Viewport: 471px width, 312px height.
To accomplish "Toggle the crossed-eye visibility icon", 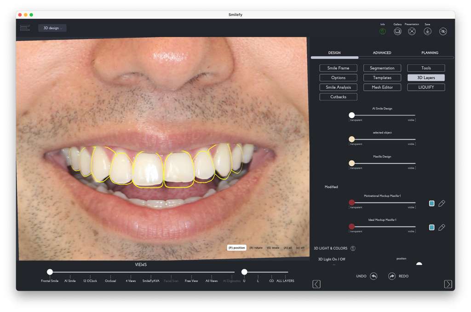I will [x=443, y=31].
